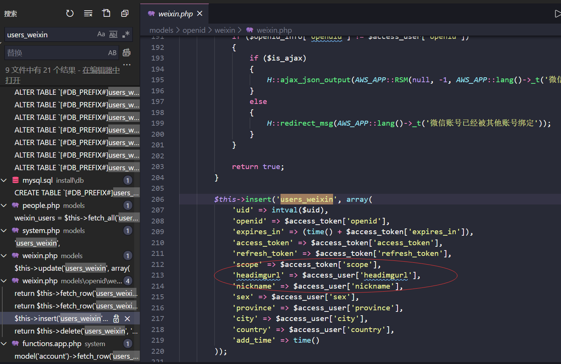561x364 pixels.
Task: Click the openid breadcrumb segment
Action: [194, 30]
